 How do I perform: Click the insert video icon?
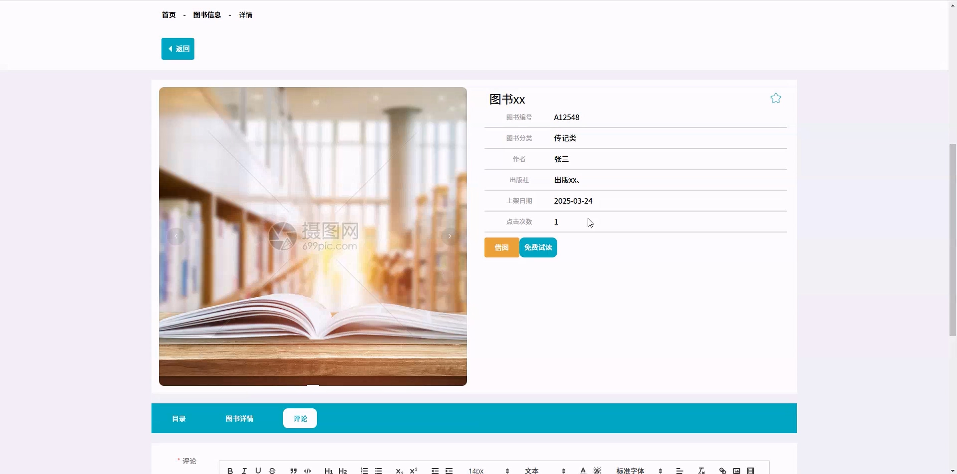750,470
